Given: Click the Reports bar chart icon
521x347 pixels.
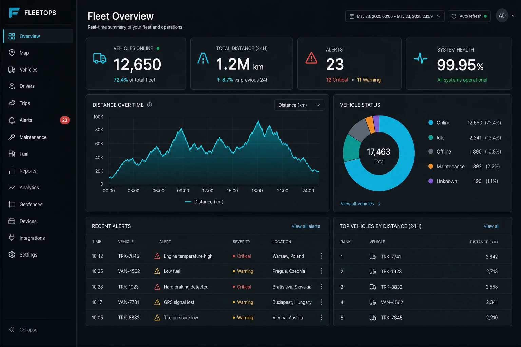Looking at the screenshot, I should (12, 171).
